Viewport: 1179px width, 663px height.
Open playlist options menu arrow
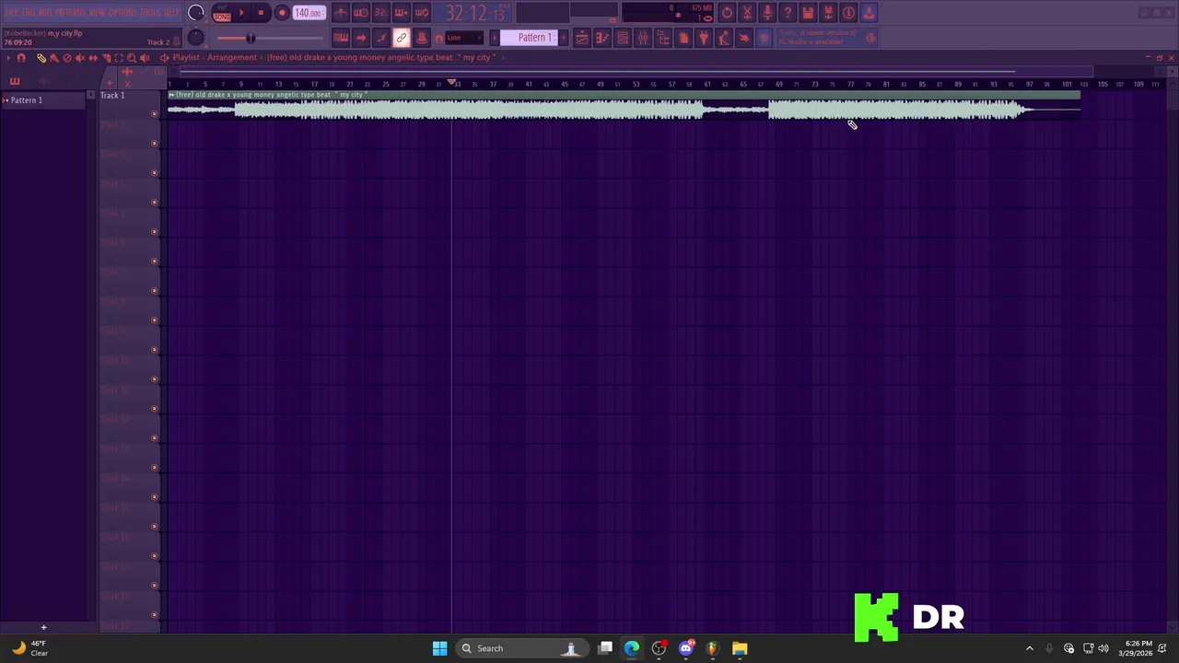pyautogui.click(x=8, y=57)
